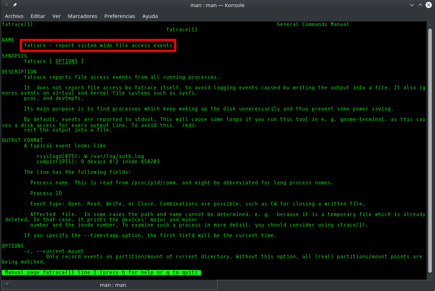Click the terminal prompt icon on the tab
The height and width of the screenshot is (291, 435).
click(7, 284)
